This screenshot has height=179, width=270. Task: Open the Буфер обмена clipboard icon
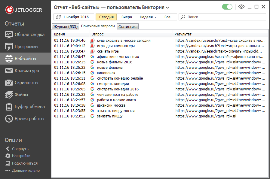(9, 107)
